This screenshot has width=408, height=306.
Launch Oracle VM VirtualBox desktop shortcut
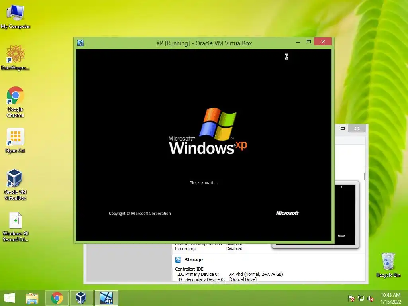click(16, 185)
